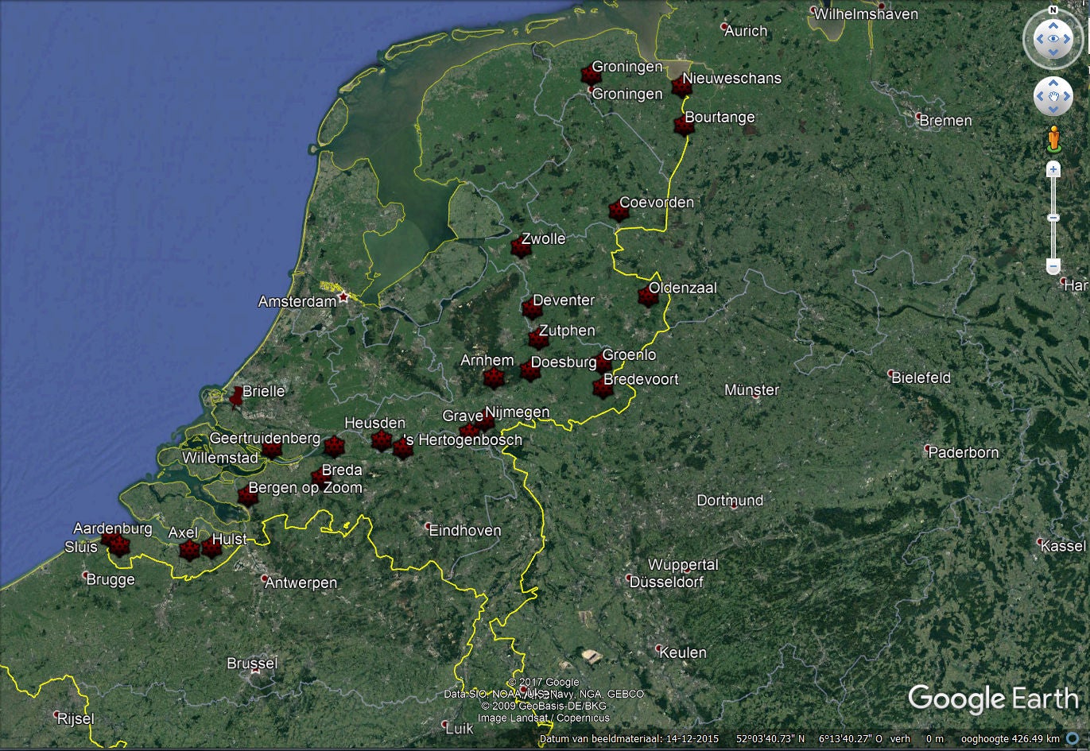
Task: Tilt view up with the look joystick arrow
Action: [x=1053, y=24]
